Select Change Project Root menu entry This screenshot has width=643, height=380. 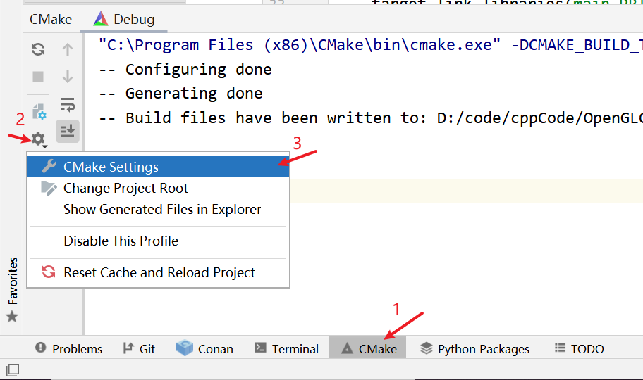coord(158,189)
